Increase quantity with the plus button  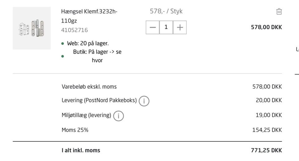180,27
